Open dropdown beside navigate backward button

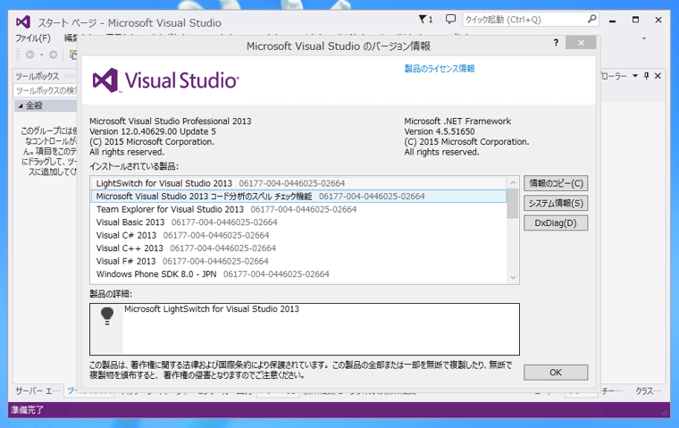[42, 55]
